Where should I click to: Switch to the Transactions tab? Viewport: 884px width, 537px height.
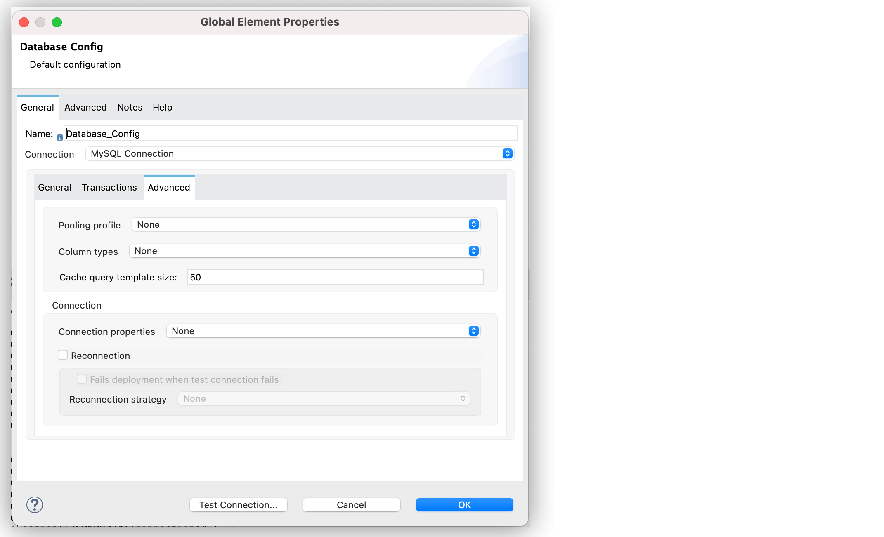(109, 187)
